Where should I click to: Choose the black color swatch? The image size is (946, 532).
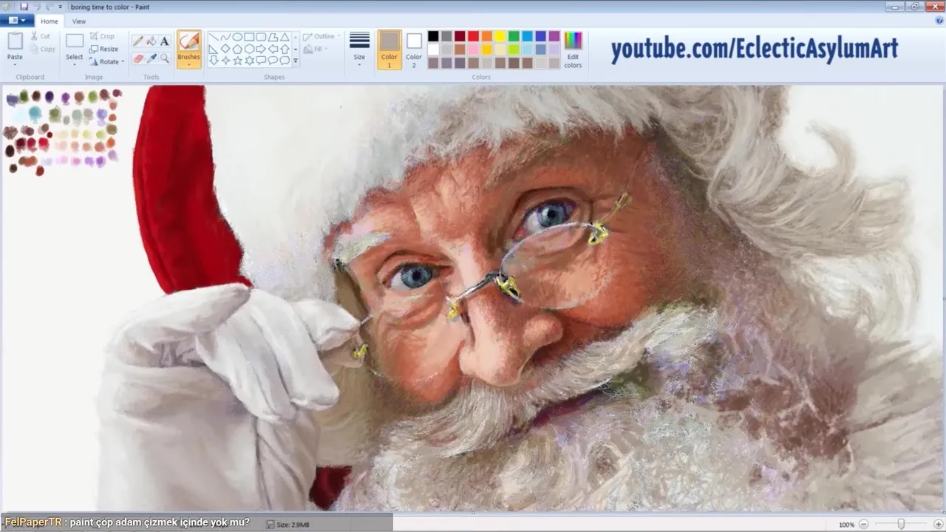[x=433, y=36]
